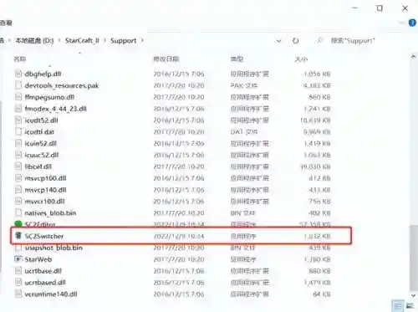The height and width of the screenshot is (312, 418).
Task: Click the icudt52.dll file icon
Action: 18,120
